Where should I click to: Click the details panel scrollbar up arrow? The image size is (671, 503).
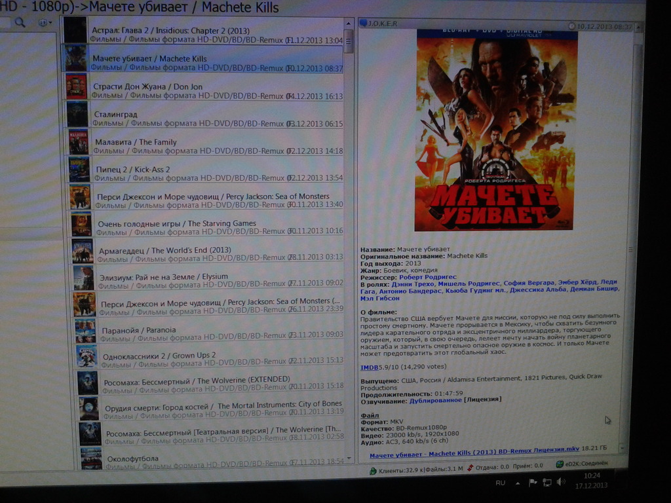(638, 27)
